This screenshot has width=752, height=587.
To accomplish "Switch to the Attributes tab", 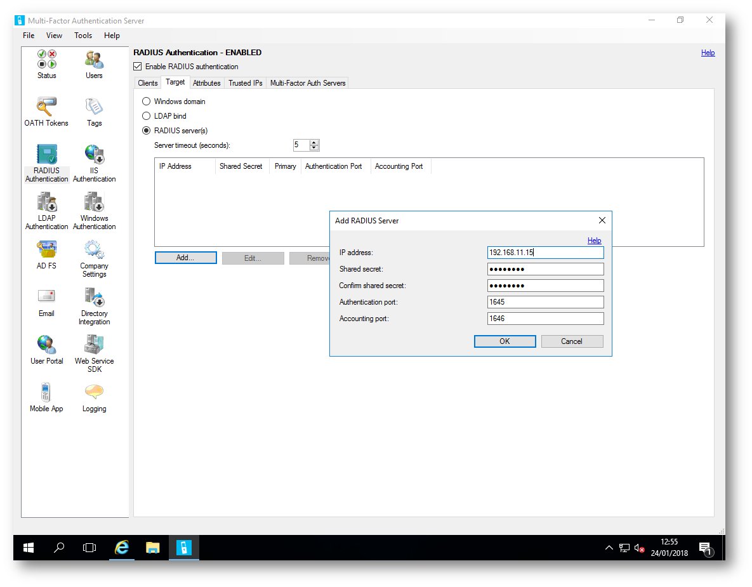I will (207, 83).
